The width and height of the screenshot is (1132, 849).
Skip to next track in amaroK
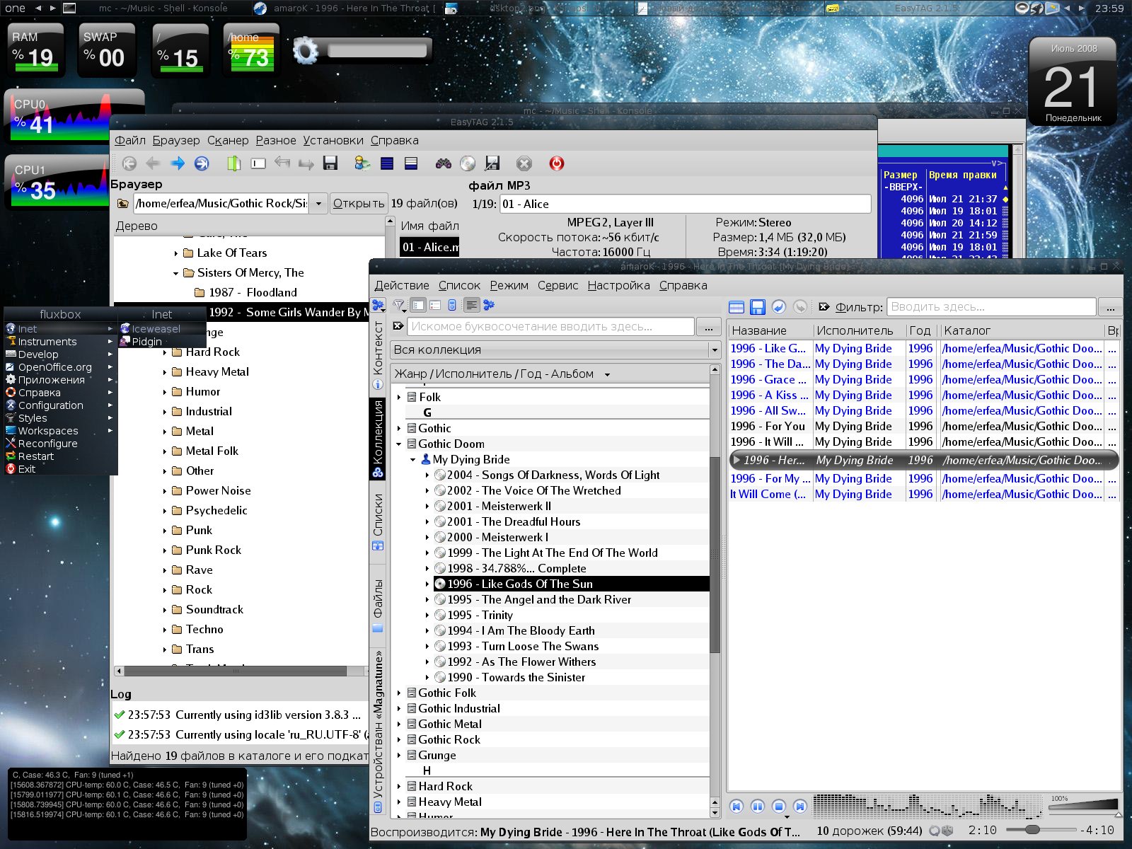(x=799, y=806)
